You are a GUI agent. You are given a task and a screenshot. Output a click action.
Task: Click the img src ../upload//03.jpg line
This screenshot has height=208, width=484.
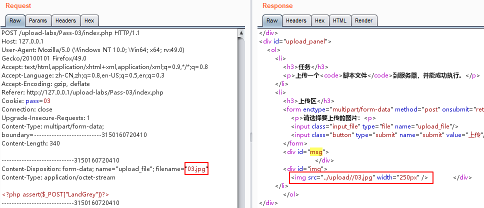coord(359,177)
